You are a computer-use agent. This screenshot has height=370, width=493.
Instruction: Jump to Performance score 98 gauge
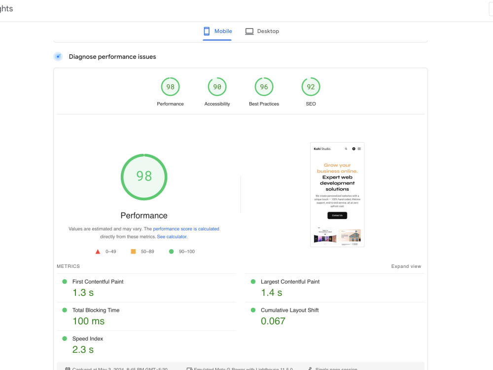tap(171, 87)
